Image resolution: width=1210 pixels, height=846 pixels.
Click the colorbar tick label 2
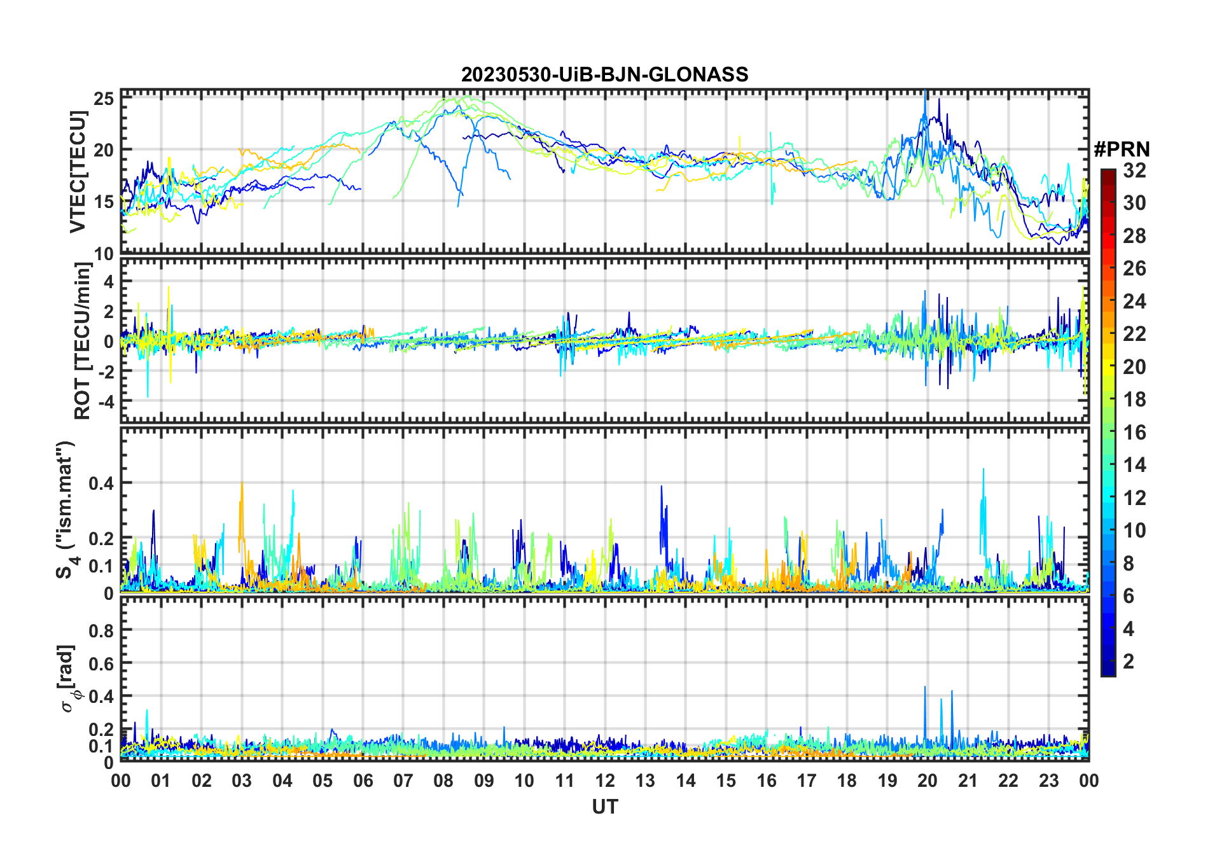pyautogui.click(x=1129, y=662)
